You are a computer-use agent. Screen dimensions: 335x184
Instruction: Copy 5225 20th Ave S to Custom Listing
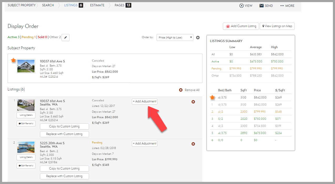64,168
